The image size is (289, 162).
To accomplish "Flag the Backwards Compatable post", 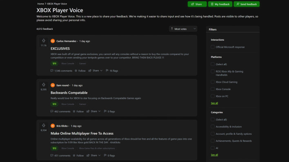I will click(x=109, y=111).
